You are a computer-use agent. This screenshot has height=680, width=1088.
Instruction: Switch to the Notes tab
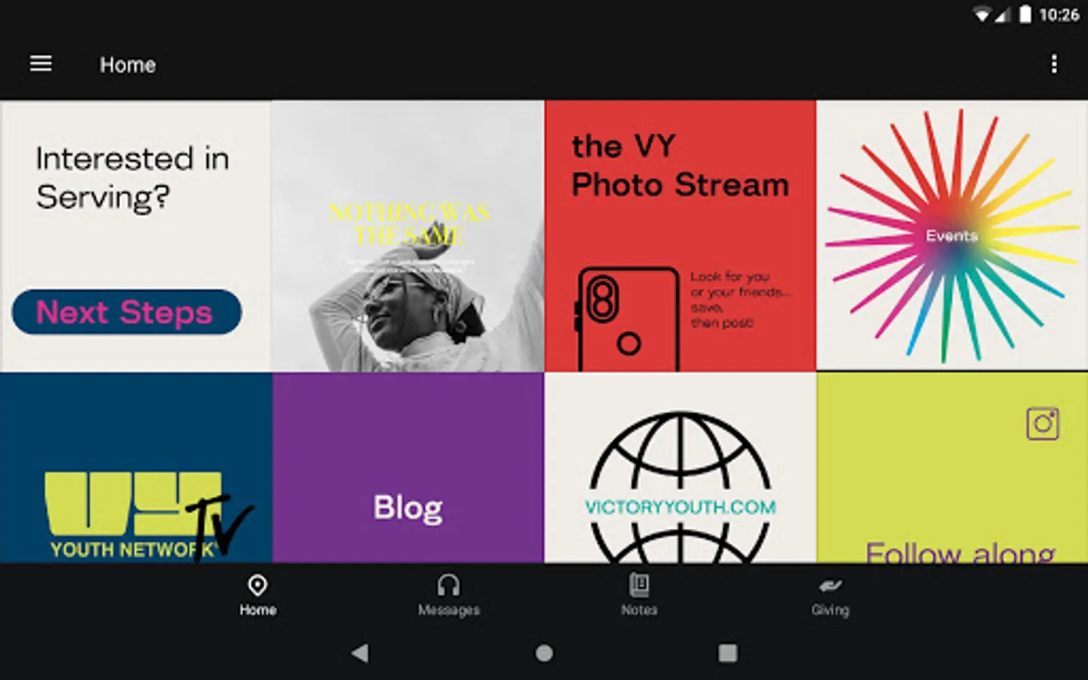coord(639,595)
